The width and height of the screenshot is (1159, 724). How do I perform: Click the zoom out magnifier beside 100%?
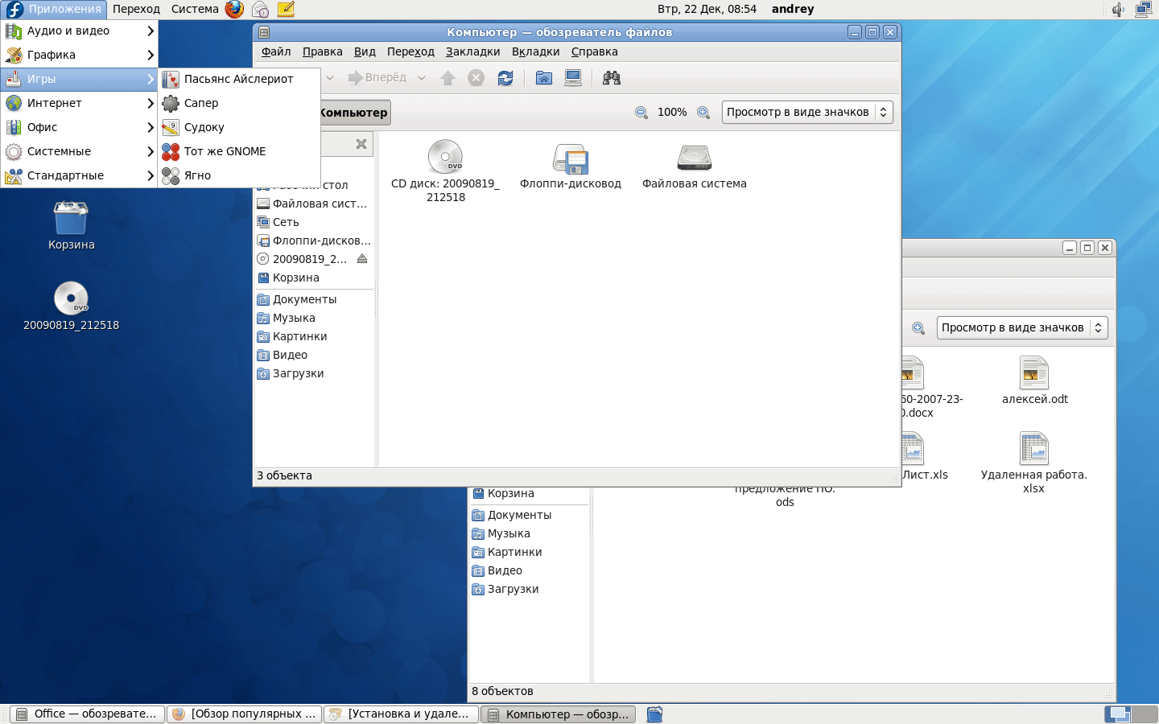(x=641, y=113)
